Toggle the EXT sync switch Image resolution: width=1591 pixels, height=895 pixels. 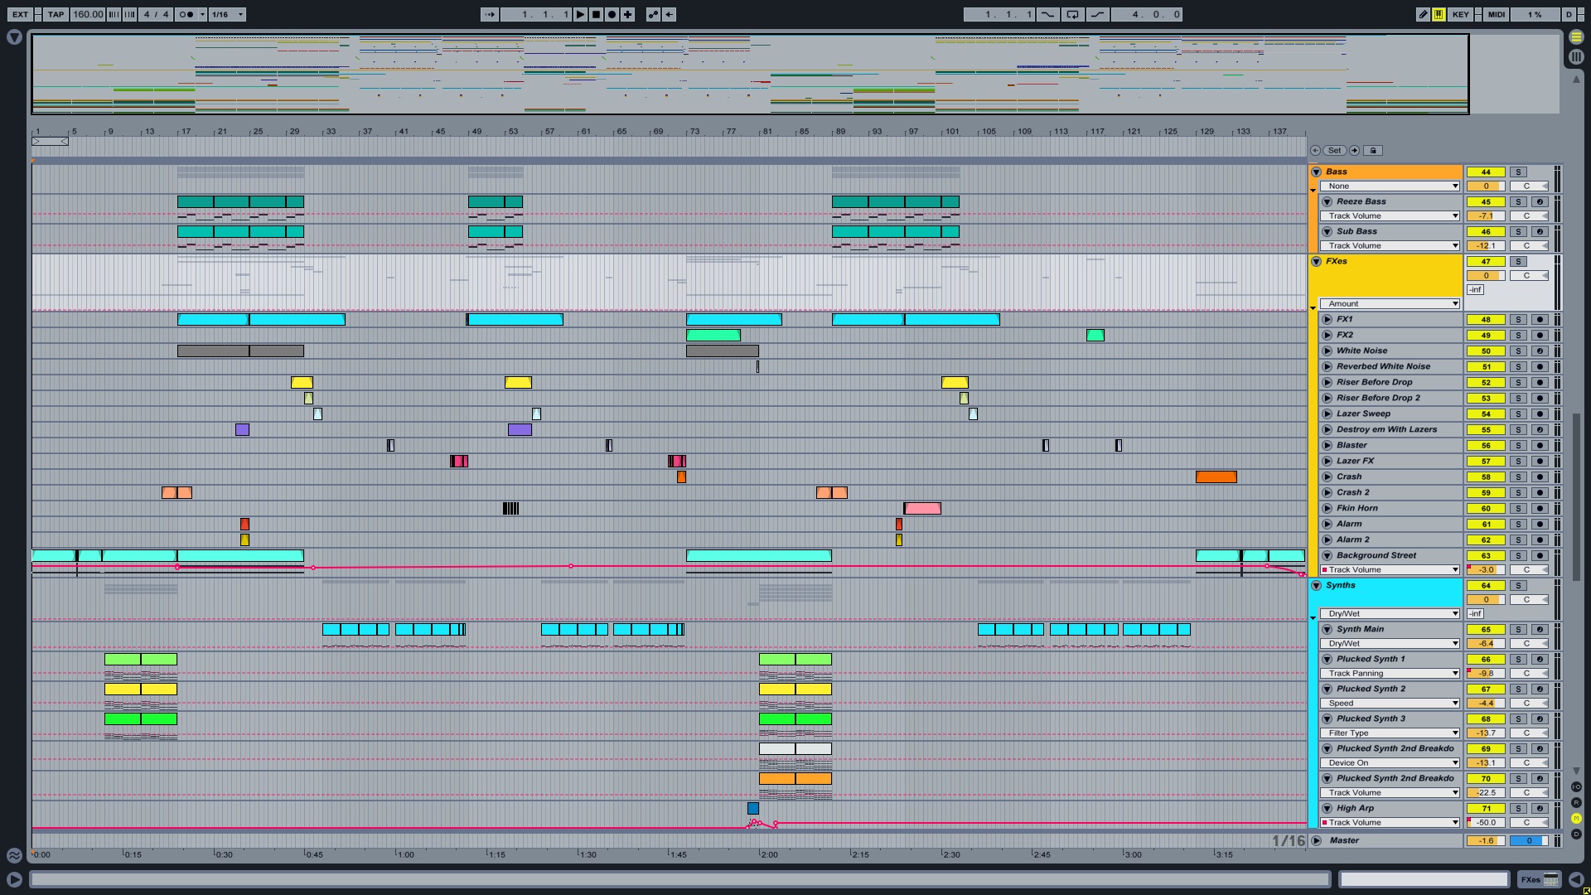coord(20,14)
